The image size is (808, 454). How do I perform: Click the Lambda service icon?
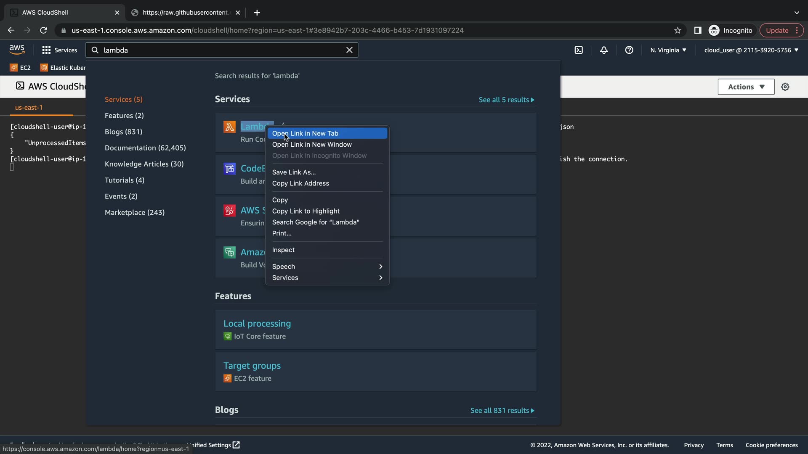[229, 127]
